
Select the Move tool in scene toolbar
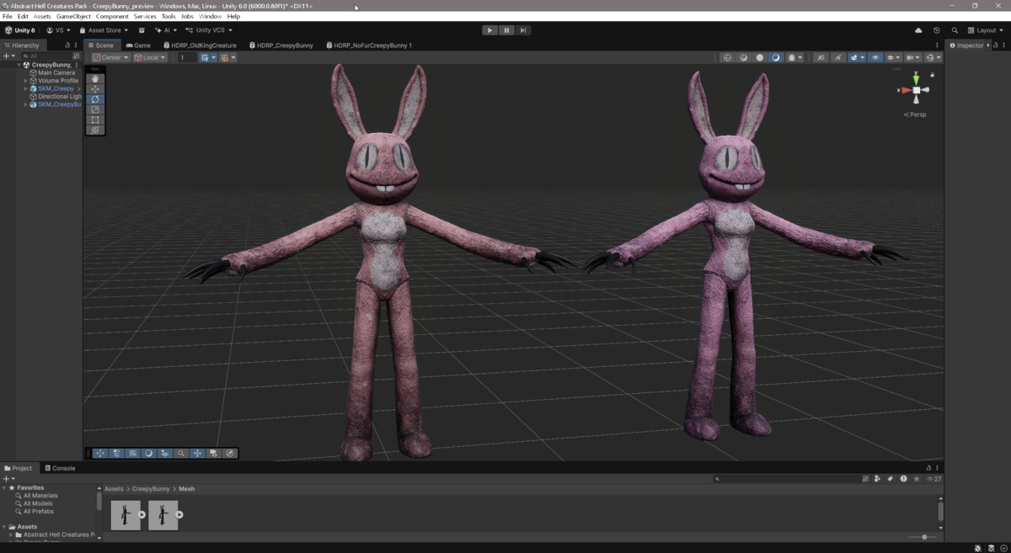pos(95,89)
